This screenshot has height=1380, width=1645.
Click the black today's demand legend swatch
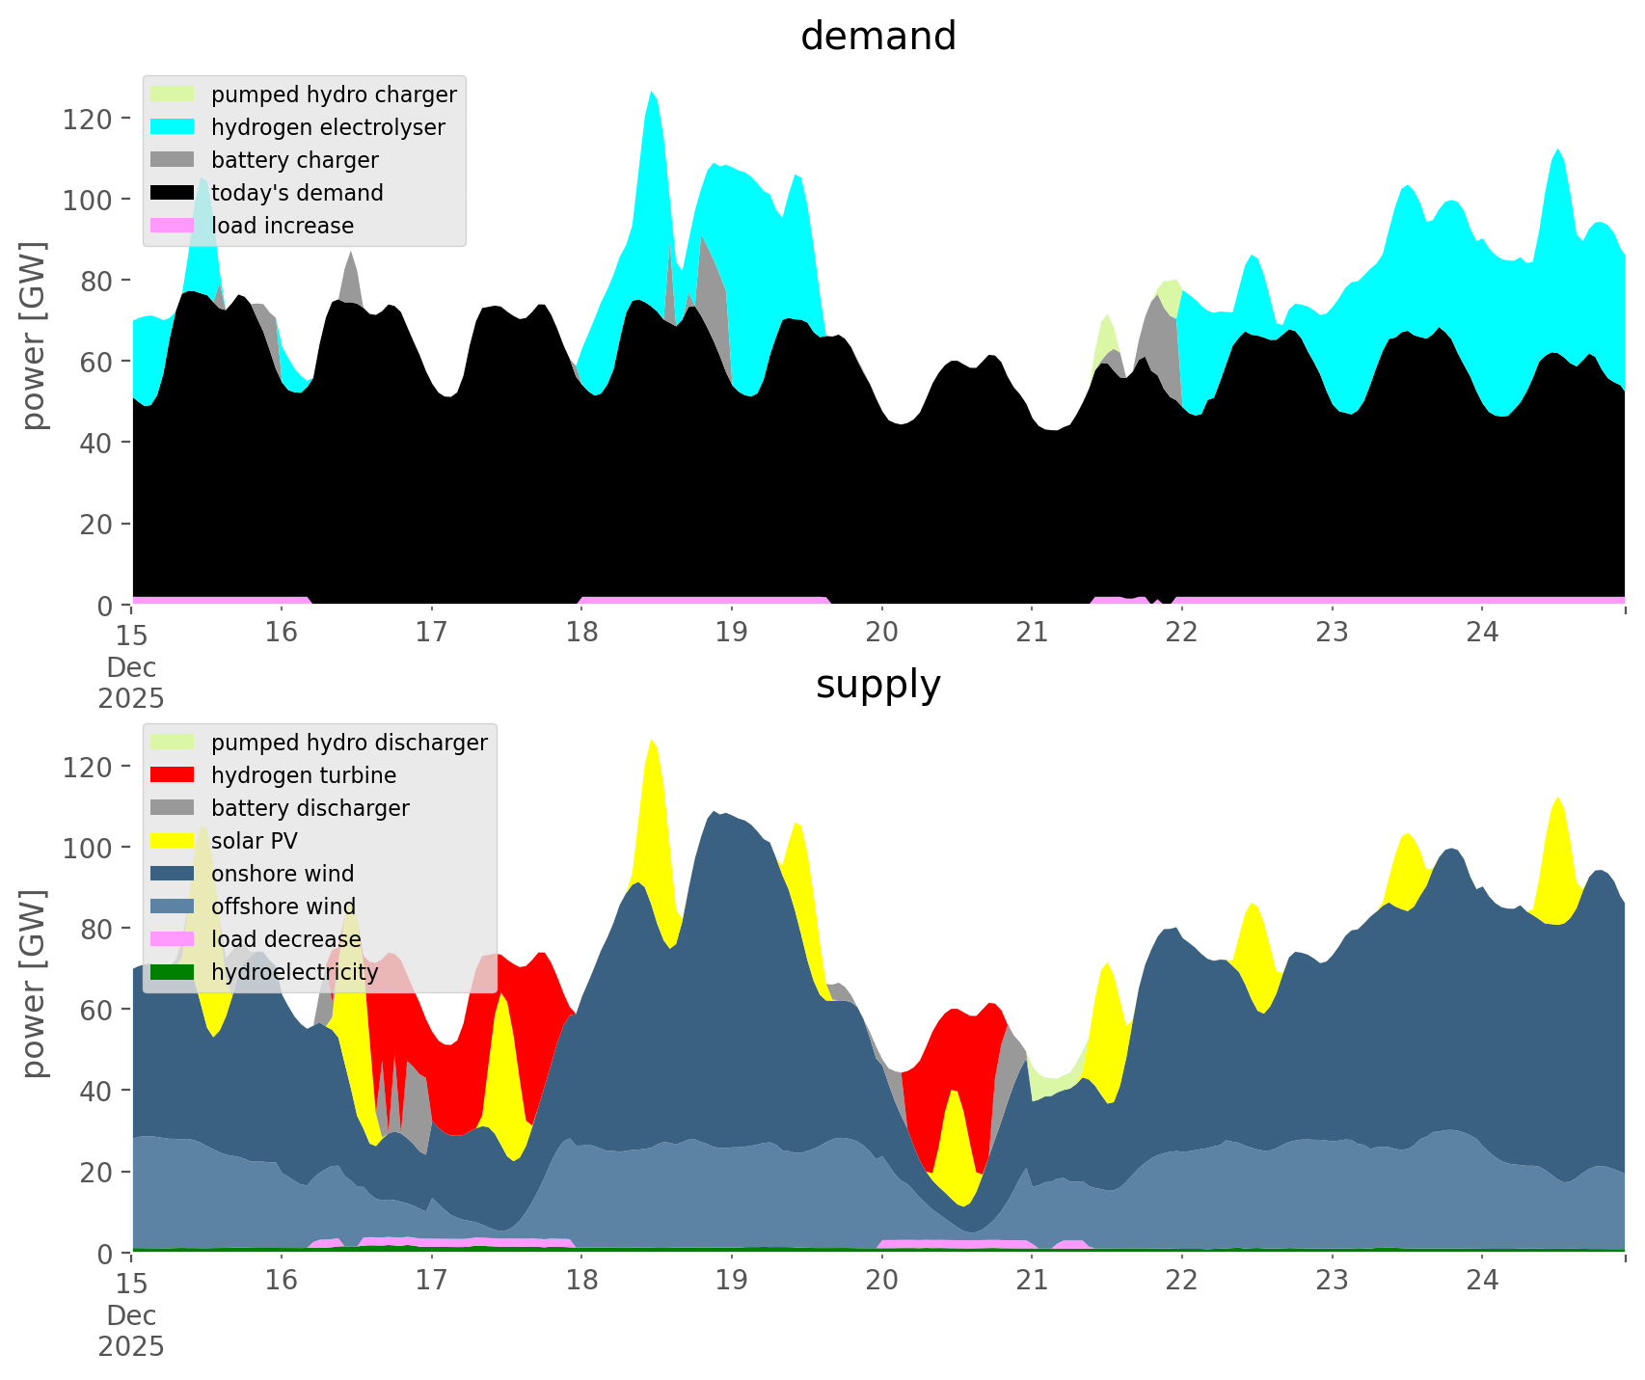click(x=173, y=193)
